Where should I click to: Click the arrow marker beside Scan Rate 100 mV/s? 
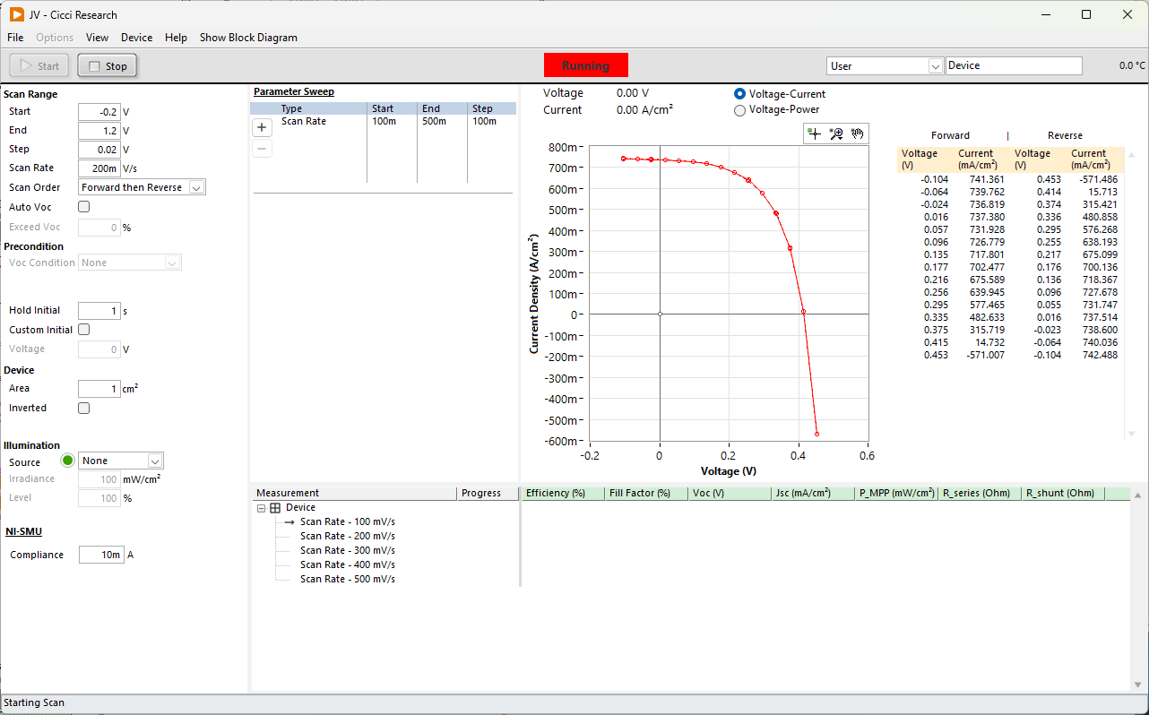point(289,521)
